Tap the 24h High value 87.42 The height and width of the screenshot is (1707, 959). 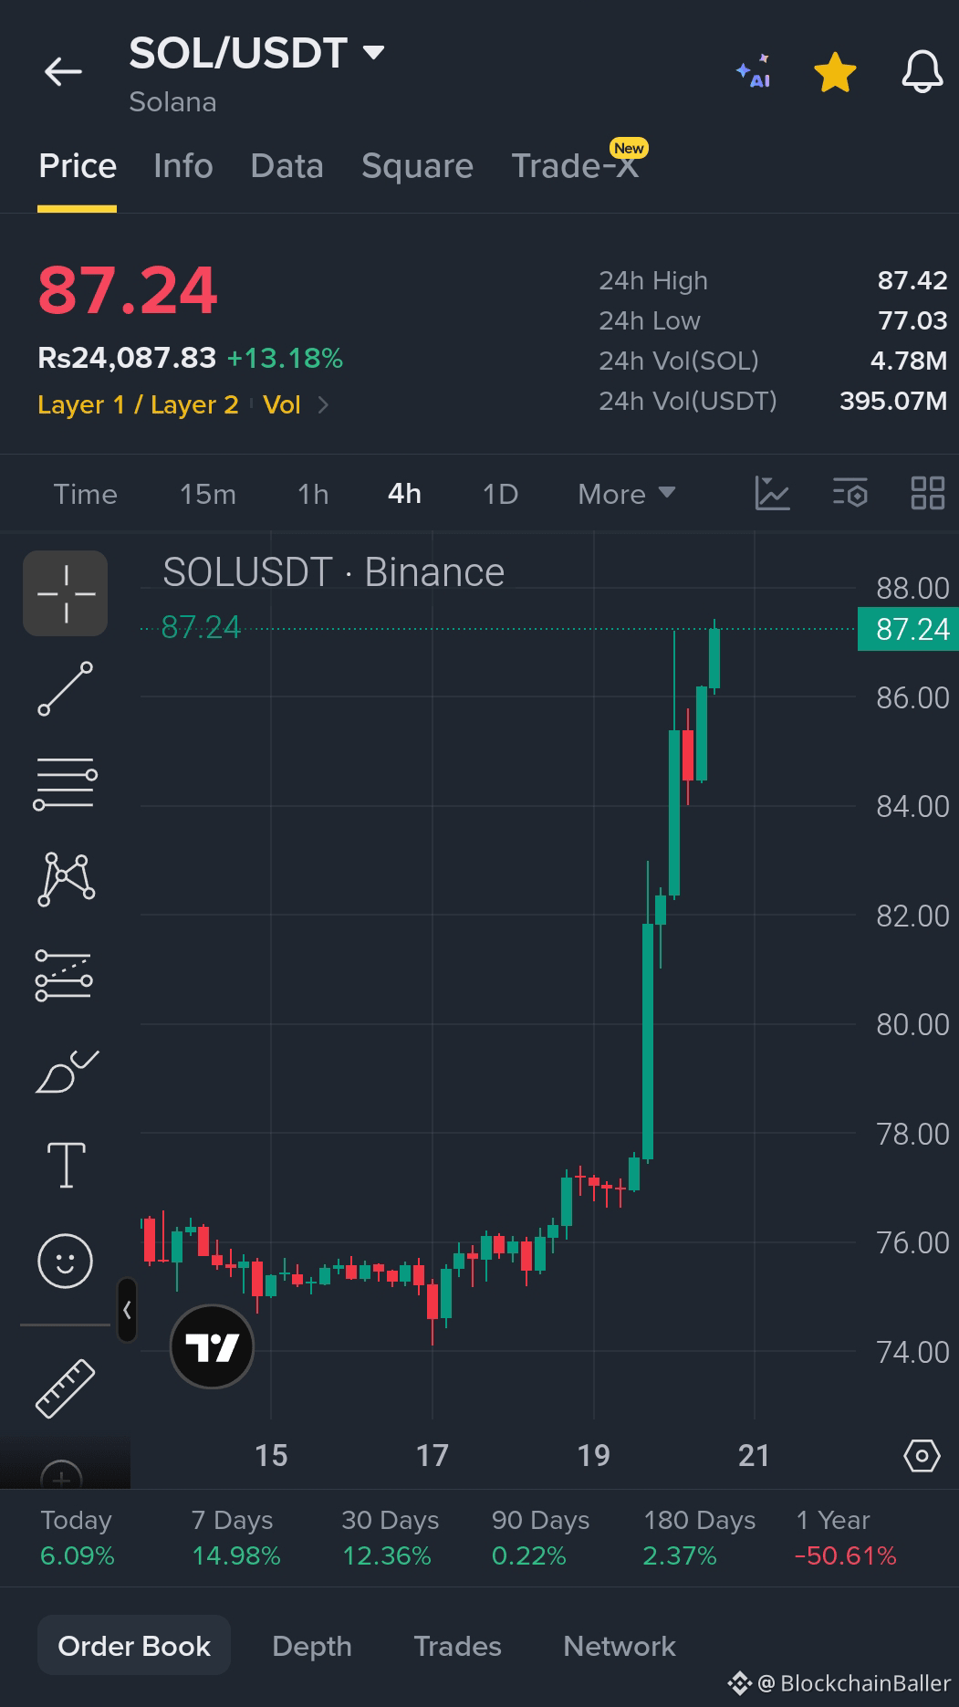(912, 280)
